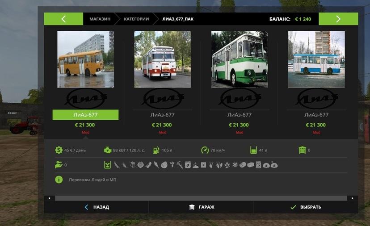
Task: Click the green info circle icon
Action: tap(59, 180)
